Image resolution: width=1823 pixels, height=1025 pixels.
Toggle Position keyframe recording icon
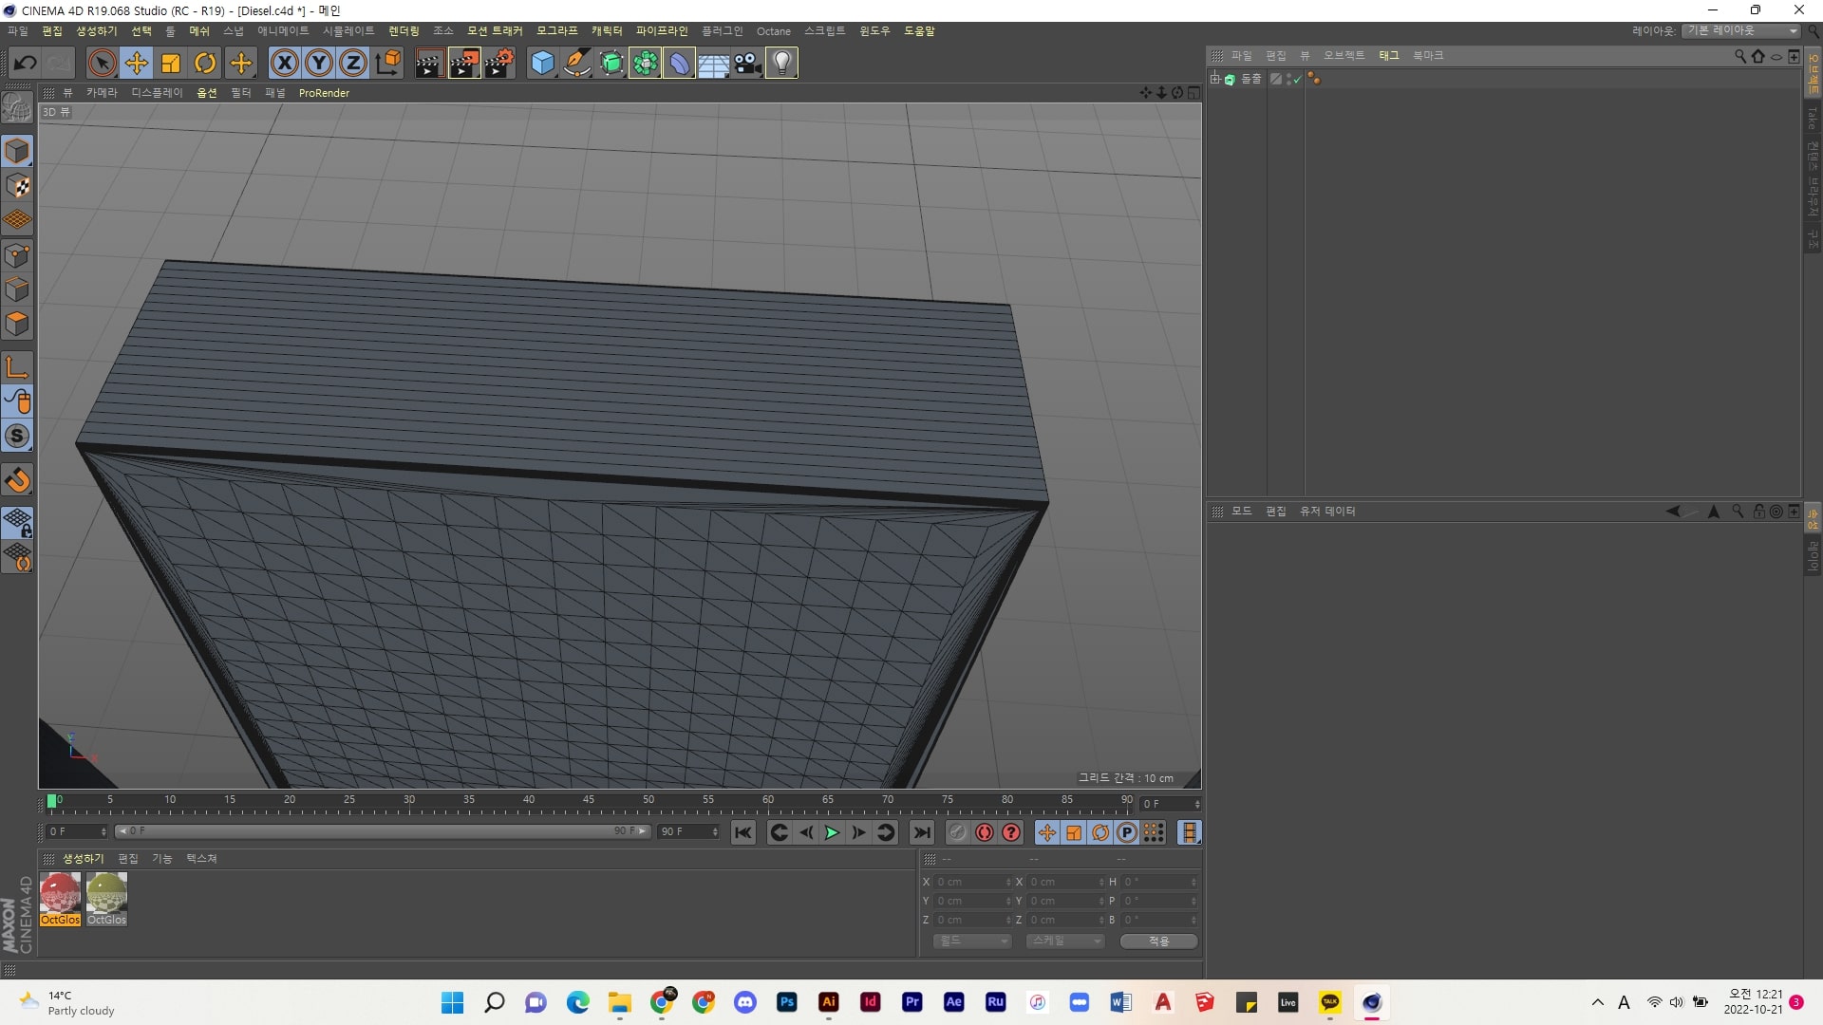1046,832
